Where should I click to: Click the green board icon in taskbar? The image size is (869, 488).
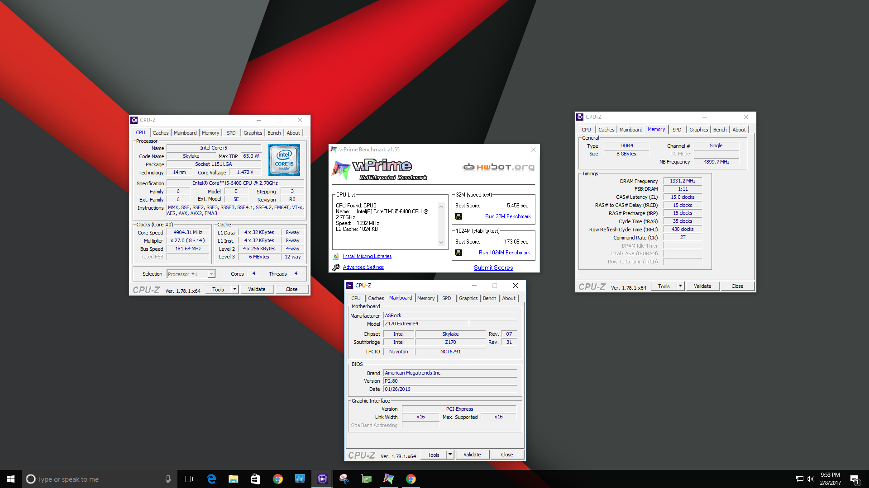pyautogui.click(x=366, y=479)
